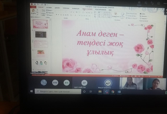Viewport: 167px width, 114px height.
Task: Open the АНИМАЦИЯ ribbon tab
Action: coord(76,8)
